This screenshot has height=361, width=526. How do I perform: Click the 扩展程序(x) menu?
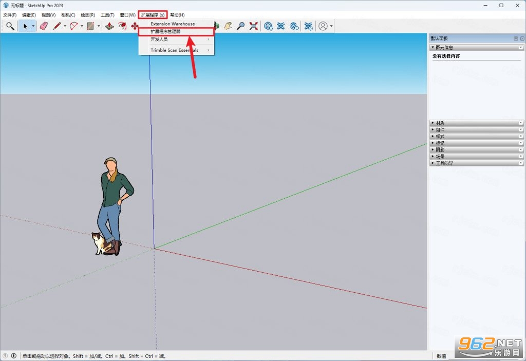pos(153,15)
